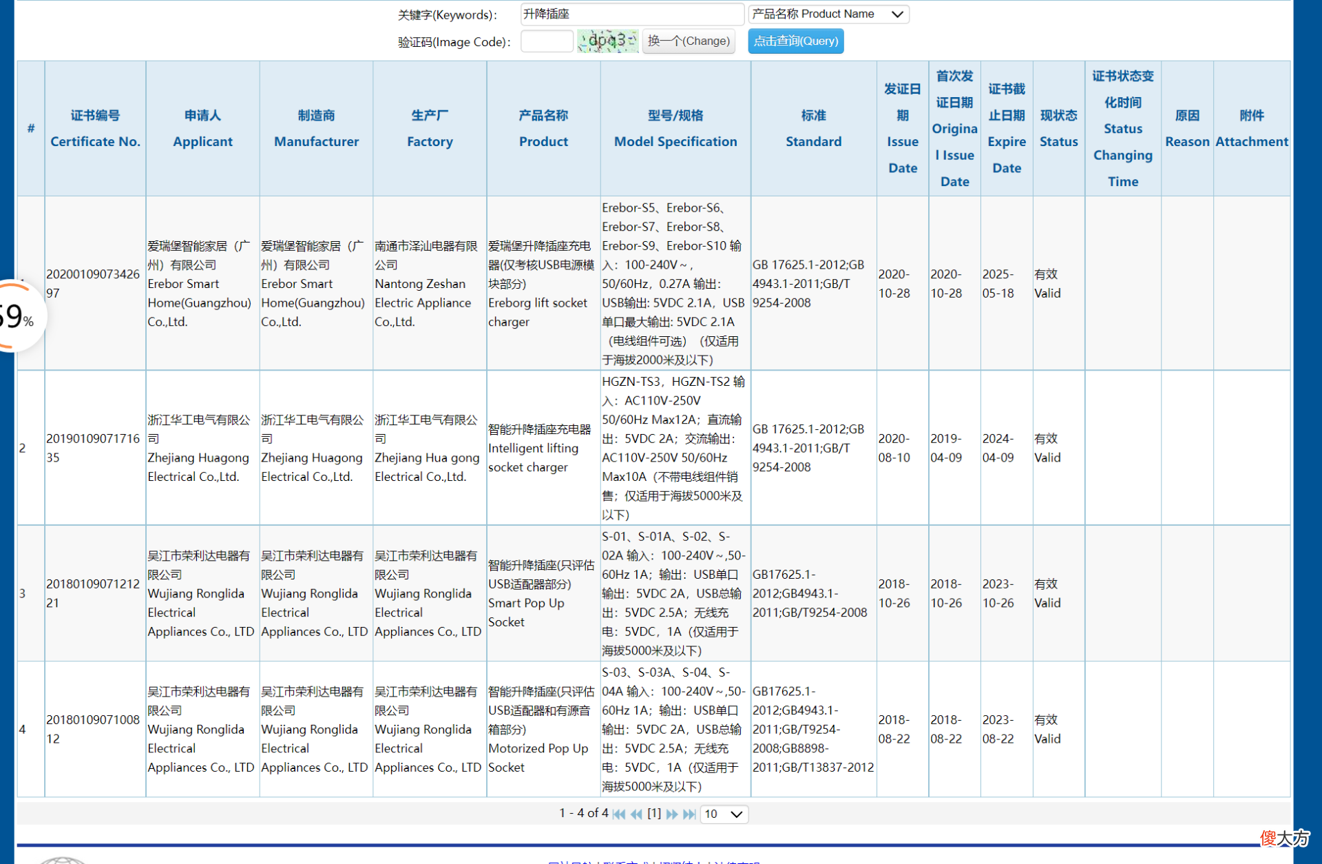Click current page number [1] indicator
Screen dimensions: 1322x864
point(654,814)
